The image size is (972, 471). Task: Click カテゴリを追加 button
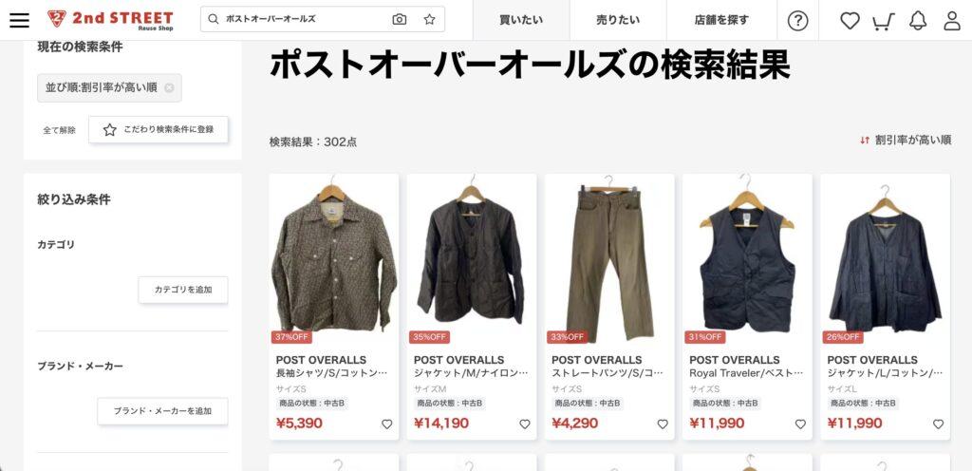click(183, 290)
